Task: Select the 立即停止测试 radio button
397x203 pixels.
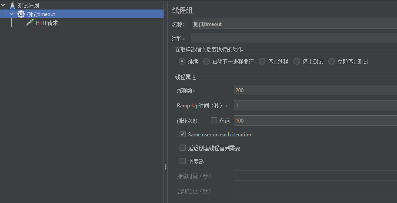Action: [331, 61]
